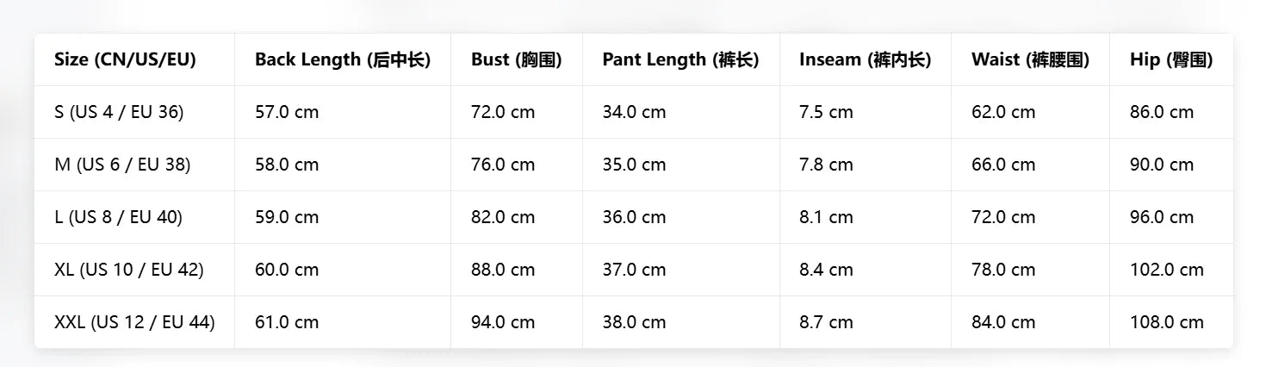Click the 36.0 cm pant length cell
The width and height of the screenshot is (1266, 367).
pos(634,217)
